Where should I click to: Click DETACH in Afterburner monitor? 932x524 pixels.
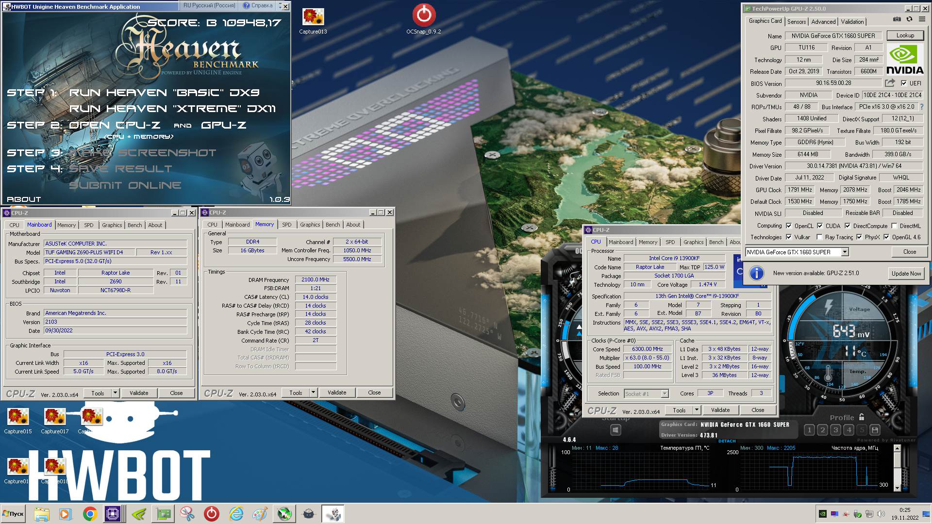coord(727,441)
